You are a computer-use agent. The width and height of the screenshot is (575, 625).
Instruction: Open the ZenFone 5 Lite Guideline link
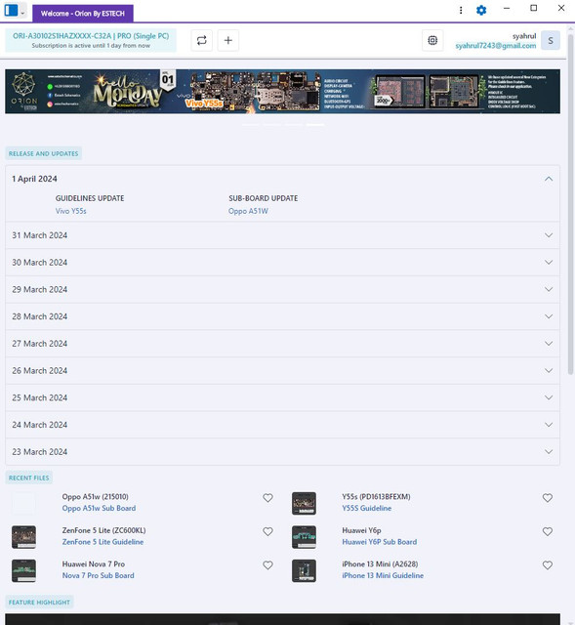103,542
